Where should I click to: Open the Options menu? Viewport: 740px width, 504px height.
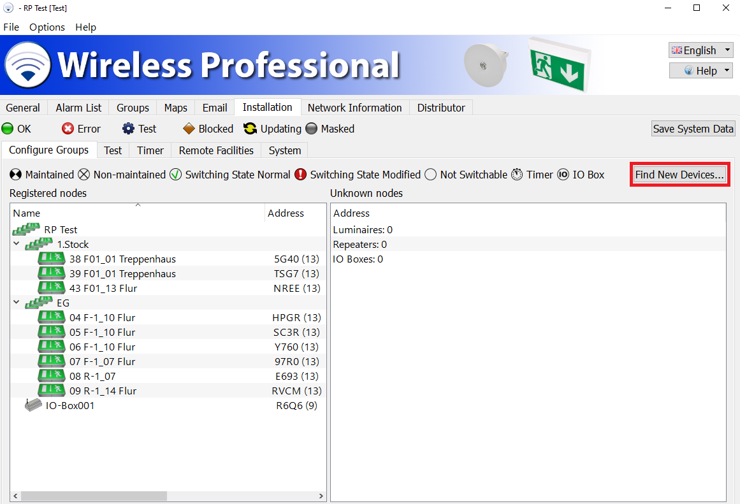pyautogui.click(x=47, y=27)
